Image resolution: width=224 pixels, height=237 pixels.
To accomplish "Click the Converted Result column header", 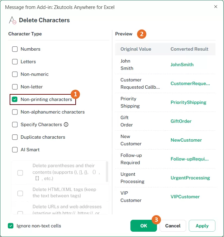I will (x=189, y=49).
